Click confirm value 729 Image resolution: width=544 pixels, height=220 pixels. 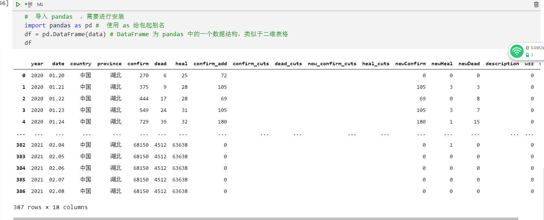144,122
